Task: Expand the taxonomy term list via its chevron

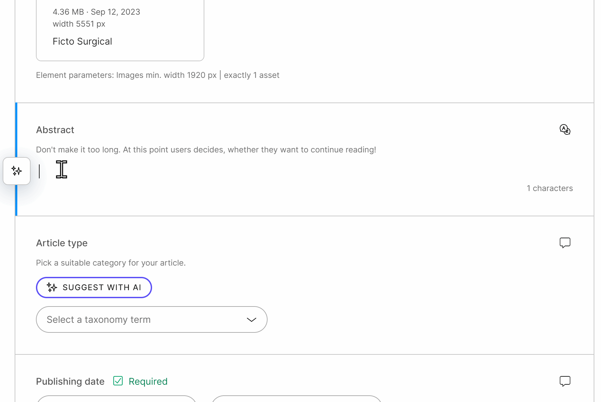Action: pos(251,319)
